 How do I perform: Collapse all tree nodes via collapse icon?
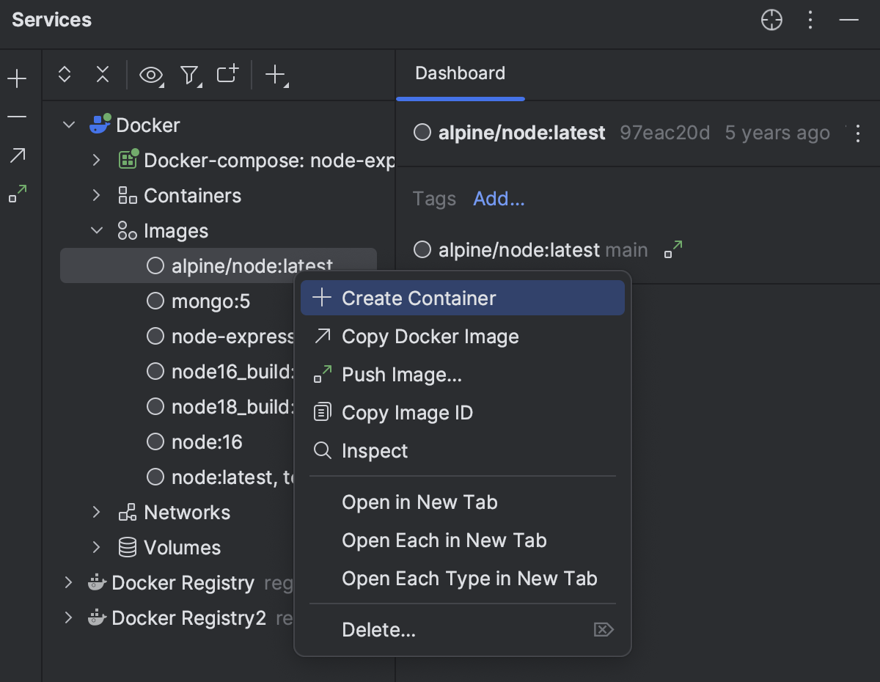(102, 74)
